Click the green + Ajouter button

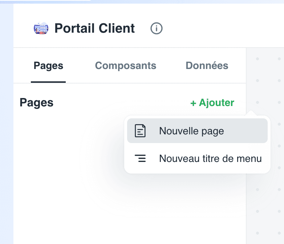[x=212, y=103]
